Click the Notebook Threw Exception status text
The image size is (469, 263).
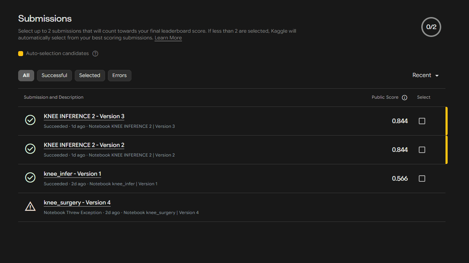coord(73,213)
